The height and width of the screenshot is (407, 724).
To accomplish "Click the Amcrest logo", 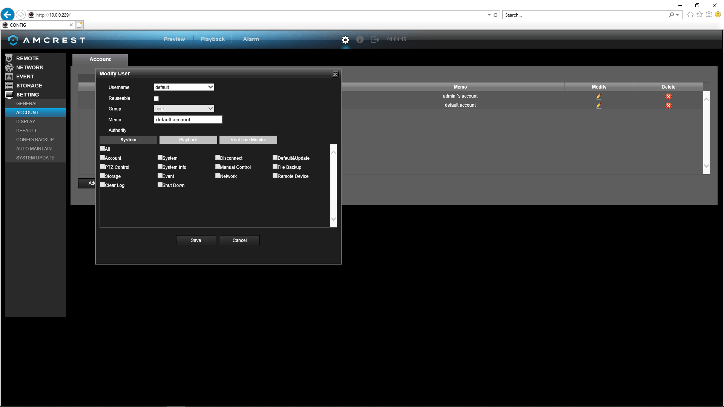I will 47,40.
